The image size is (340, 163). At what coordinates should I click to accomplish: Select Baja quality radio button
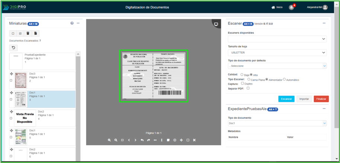coord(242,74)
